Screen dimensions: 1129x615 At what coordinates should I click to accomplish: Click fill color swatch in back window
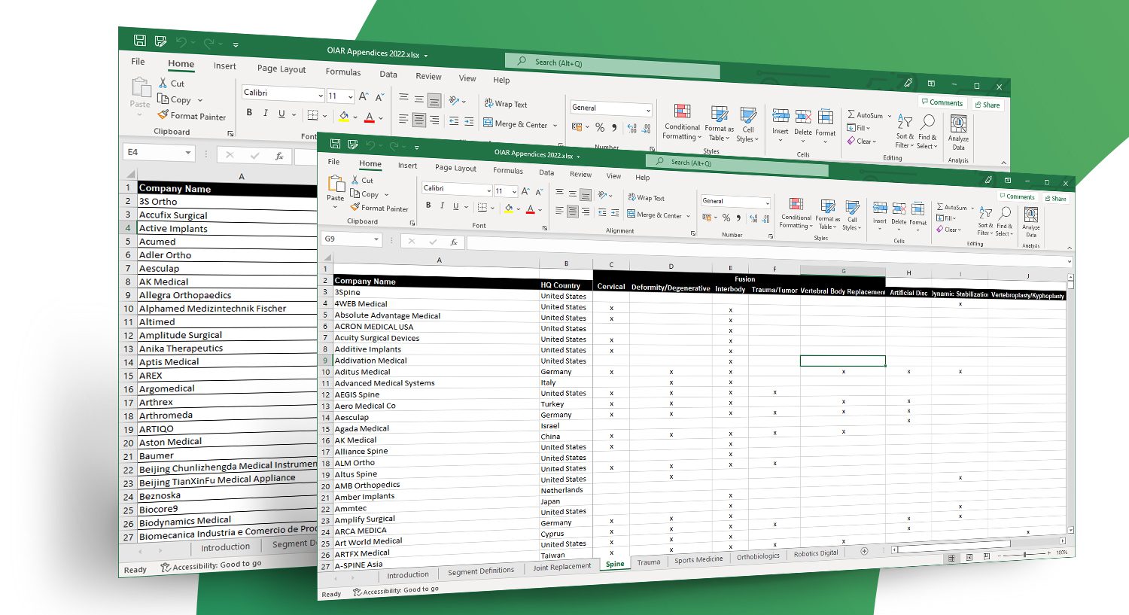pyautogui.click(x=343, y=117)
